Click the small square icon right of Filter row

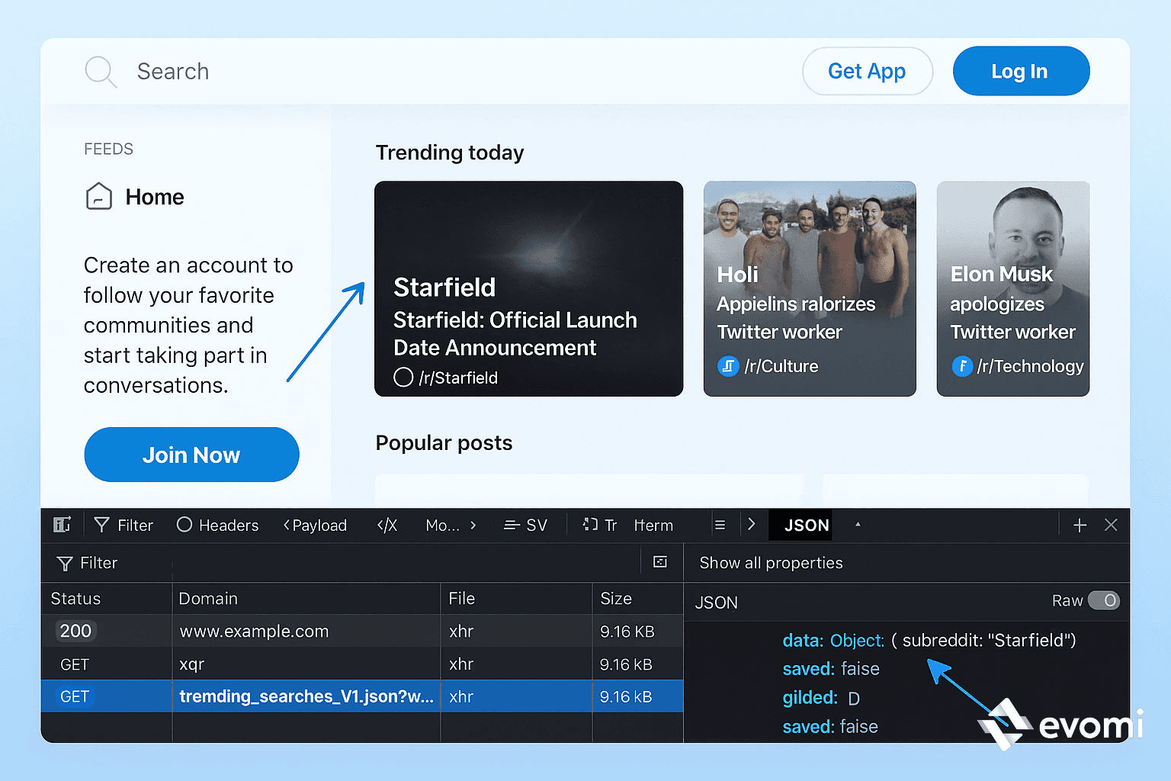(660, 562)
